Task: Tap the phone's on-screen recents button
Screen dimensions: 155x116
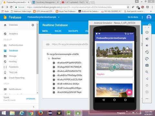Action: coord(125,100)
